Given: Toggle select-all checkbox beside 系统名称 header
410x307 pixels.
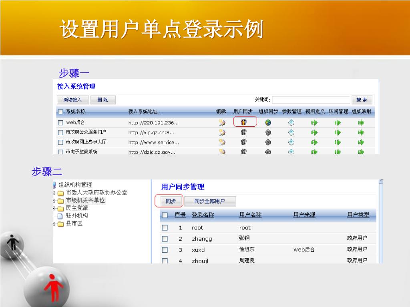Looking at the screenshot, I should 60,112.
